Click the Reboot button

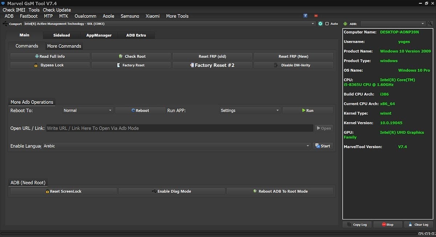pyautogui.click(x=140, y=110)
